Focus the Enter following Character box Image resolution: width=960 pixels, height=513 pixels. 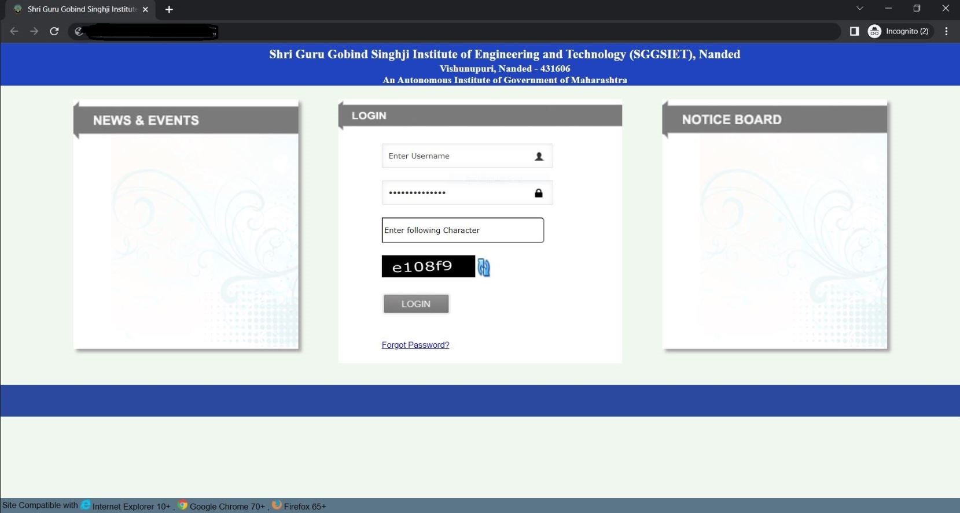coord(462,230)
